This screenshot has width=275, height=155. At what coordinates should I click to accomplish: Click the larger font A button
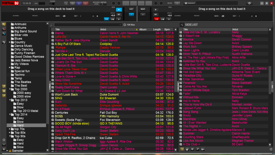pyautogui.click(x=4, y=149)
